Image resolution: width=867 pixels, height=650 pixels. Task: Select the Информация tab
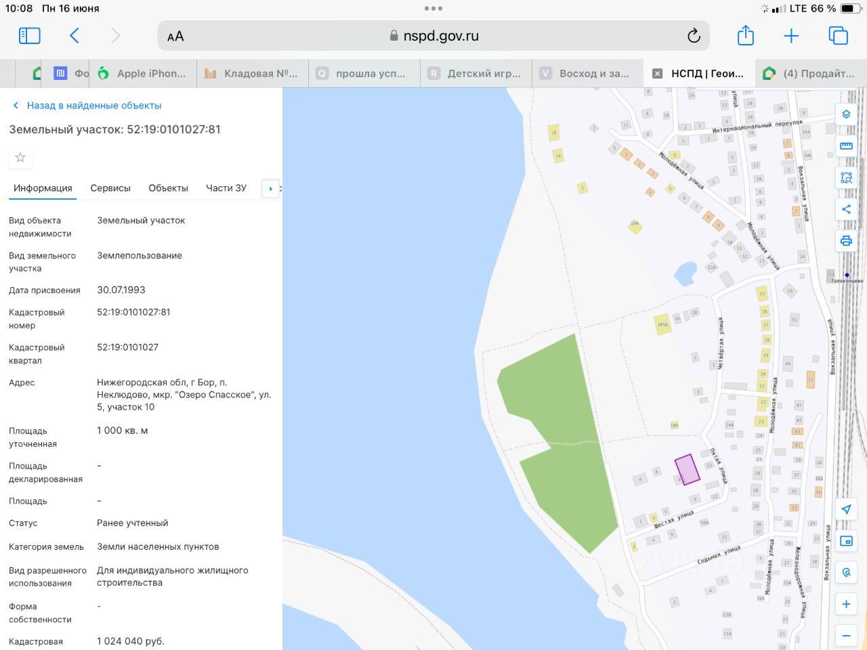(43, 188)
